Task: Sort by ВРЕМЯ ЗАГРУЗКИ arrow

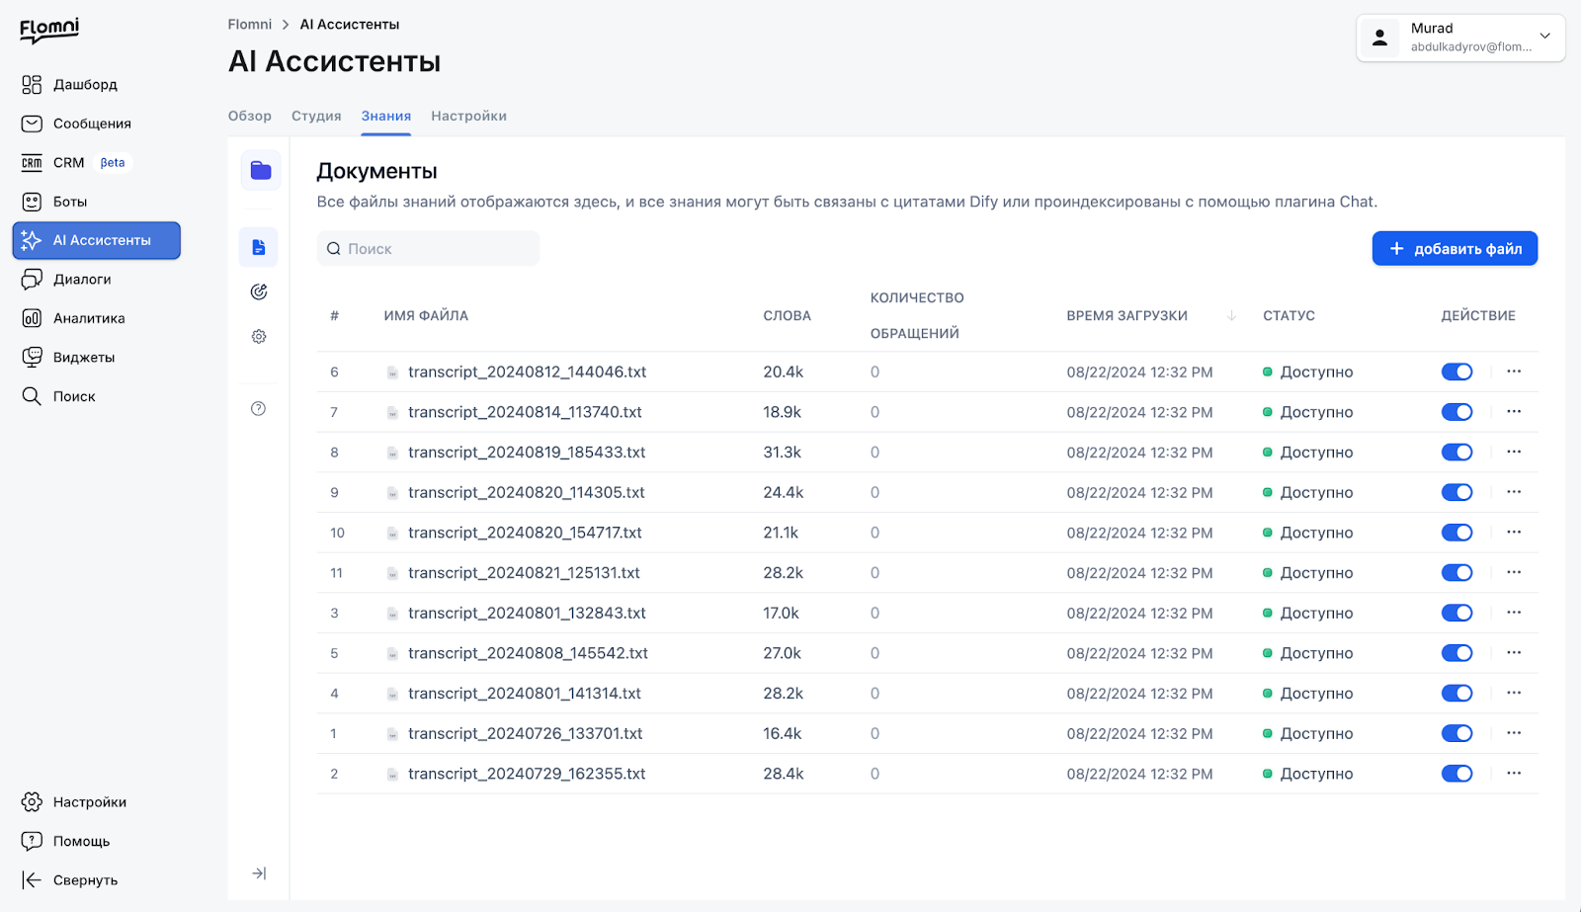Action: pyautogui.click(x=1231, y=315)
